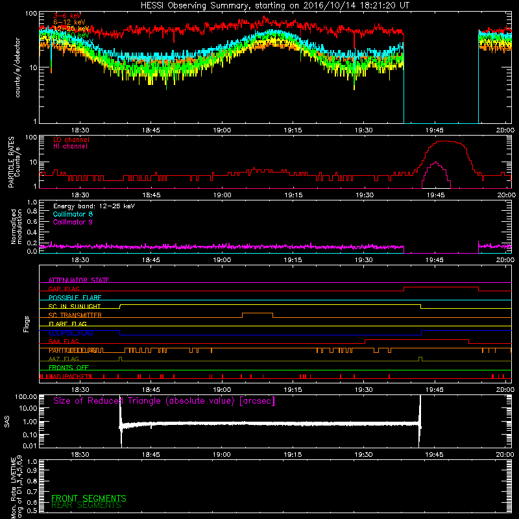Click the FLARE_FLAG label
The height and width of the screenshot is (519, 519).
pos(67,324)
